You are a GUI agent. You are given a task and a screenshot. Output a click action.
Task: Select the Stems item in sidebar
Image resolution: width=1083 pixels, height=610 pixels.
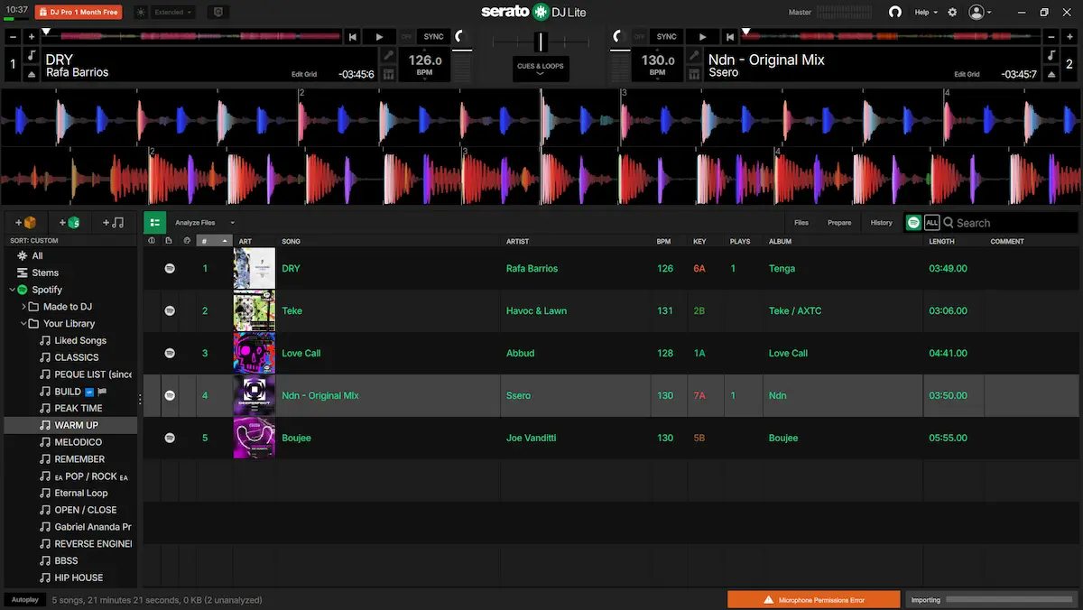pos(45,273)
